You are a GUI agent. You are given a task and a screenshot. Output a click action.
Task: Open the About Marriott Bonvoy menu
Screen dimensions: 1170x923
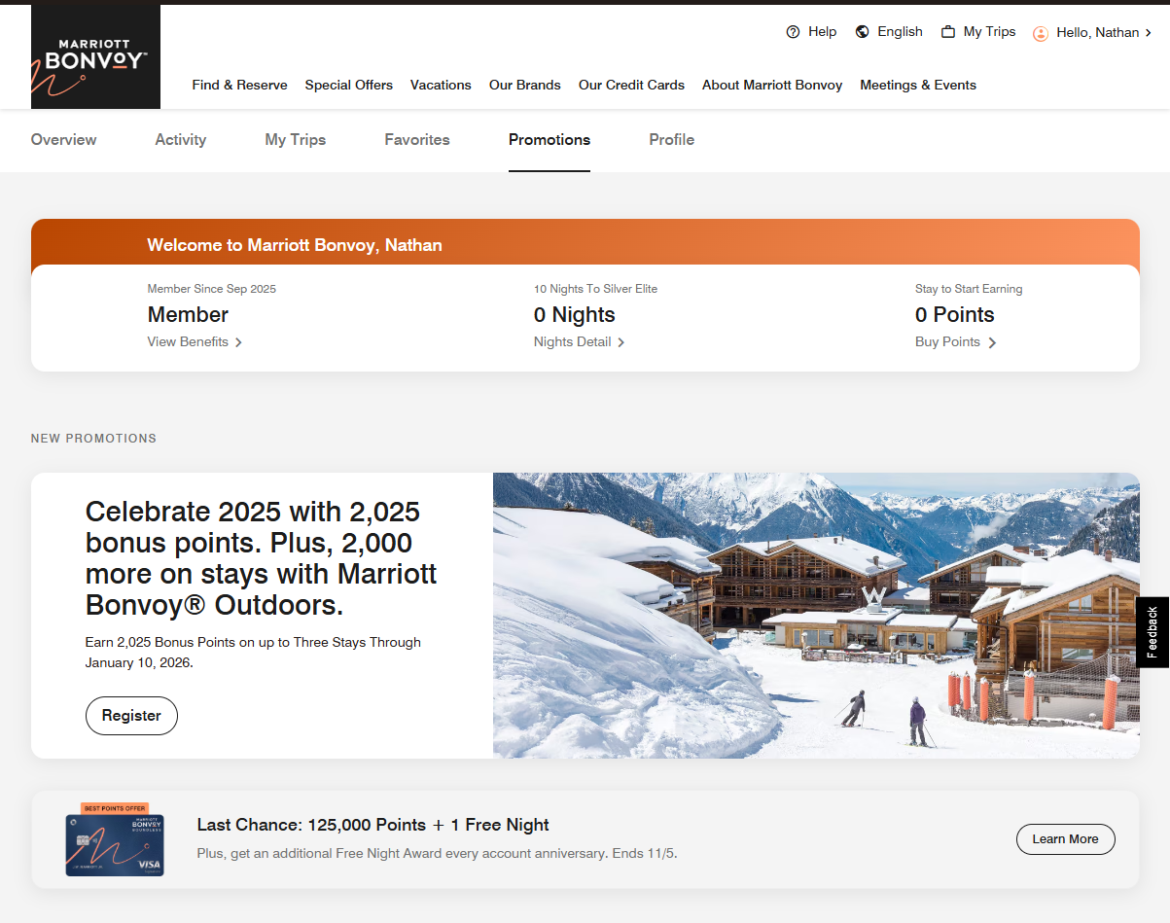772,85
